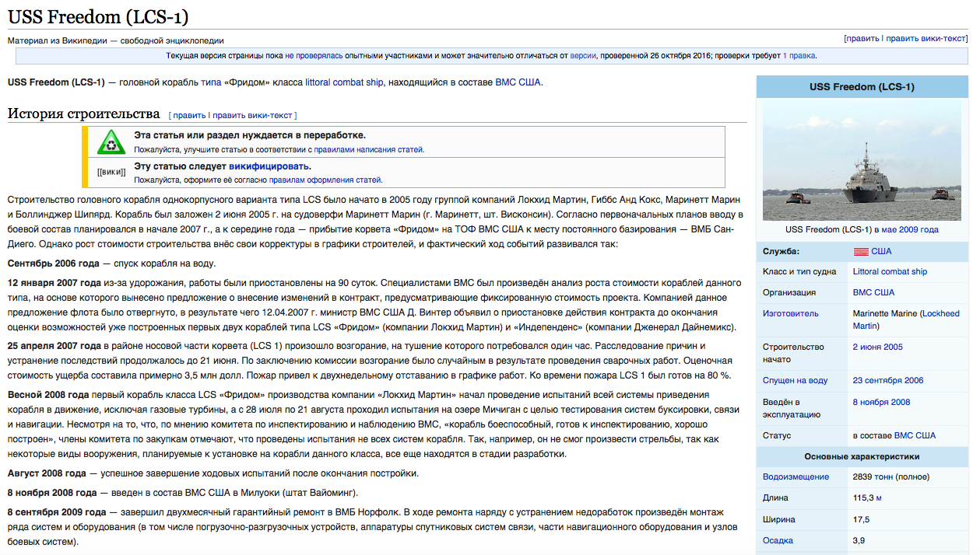980x555 pixels.
Task: Click bold text '25 апреля 2007 года'
Action: point(54,346)
